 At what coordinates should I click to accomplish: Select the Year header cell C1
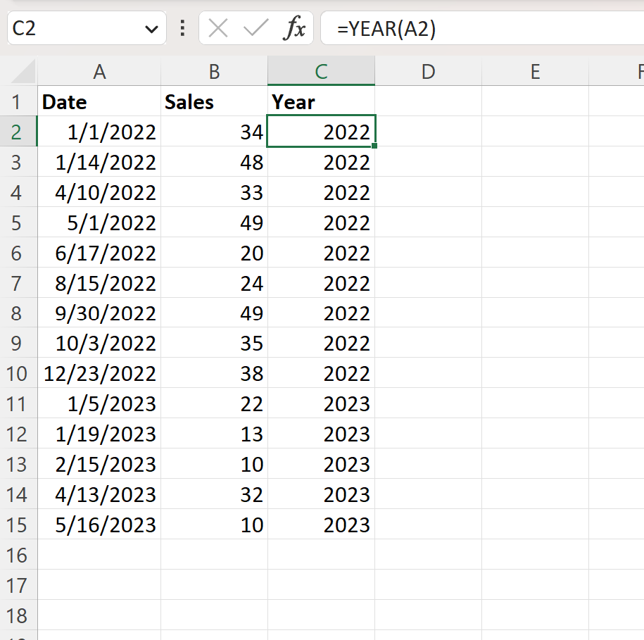[x=321, y=101]
